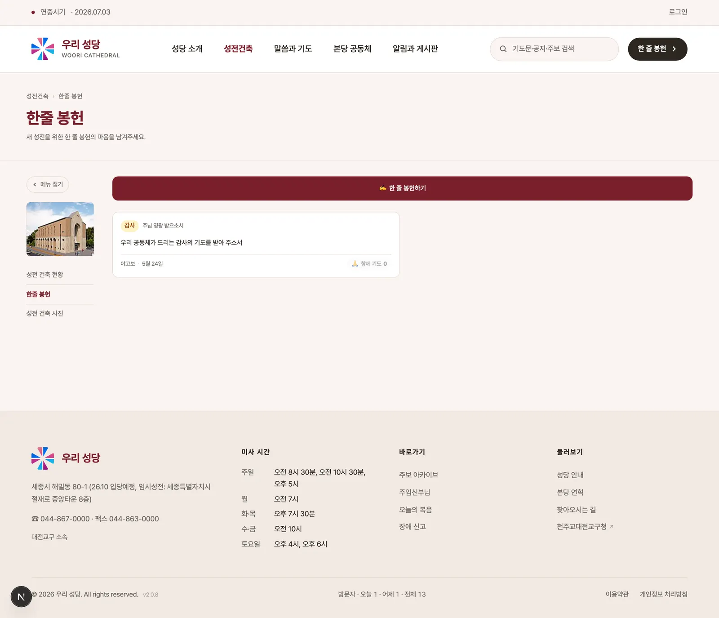Click visitor count 방문자 text
719x618 pixels.
click(x=382, y=595)
